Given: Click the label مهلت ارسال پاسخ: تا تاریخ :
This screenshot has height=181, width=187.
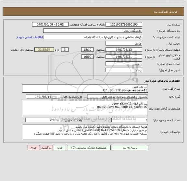Looking at the screenshot, I should [x=162, y=50].
